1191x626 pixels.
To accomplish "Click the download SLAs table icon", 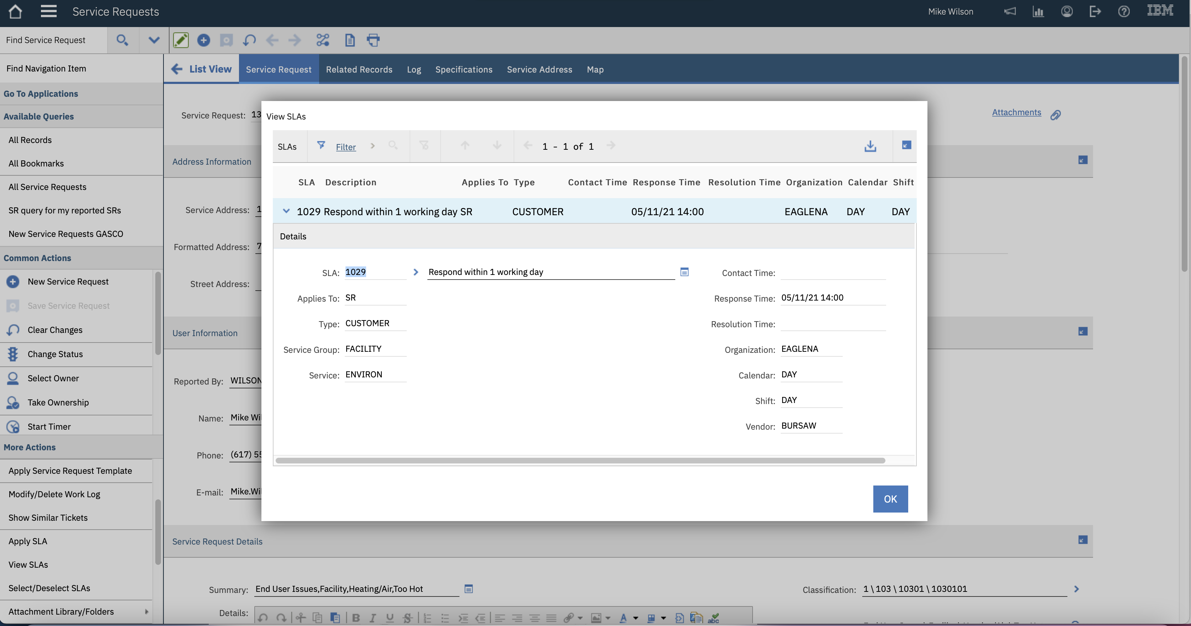I will [870, 146].
